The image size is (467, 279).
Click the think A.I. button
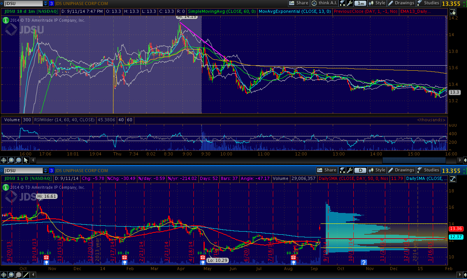(324, 3)
